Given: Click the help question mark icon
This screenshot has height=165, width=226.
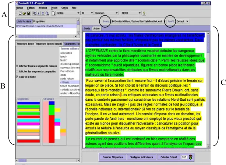Looking at the screenshot, I should 144,13.
